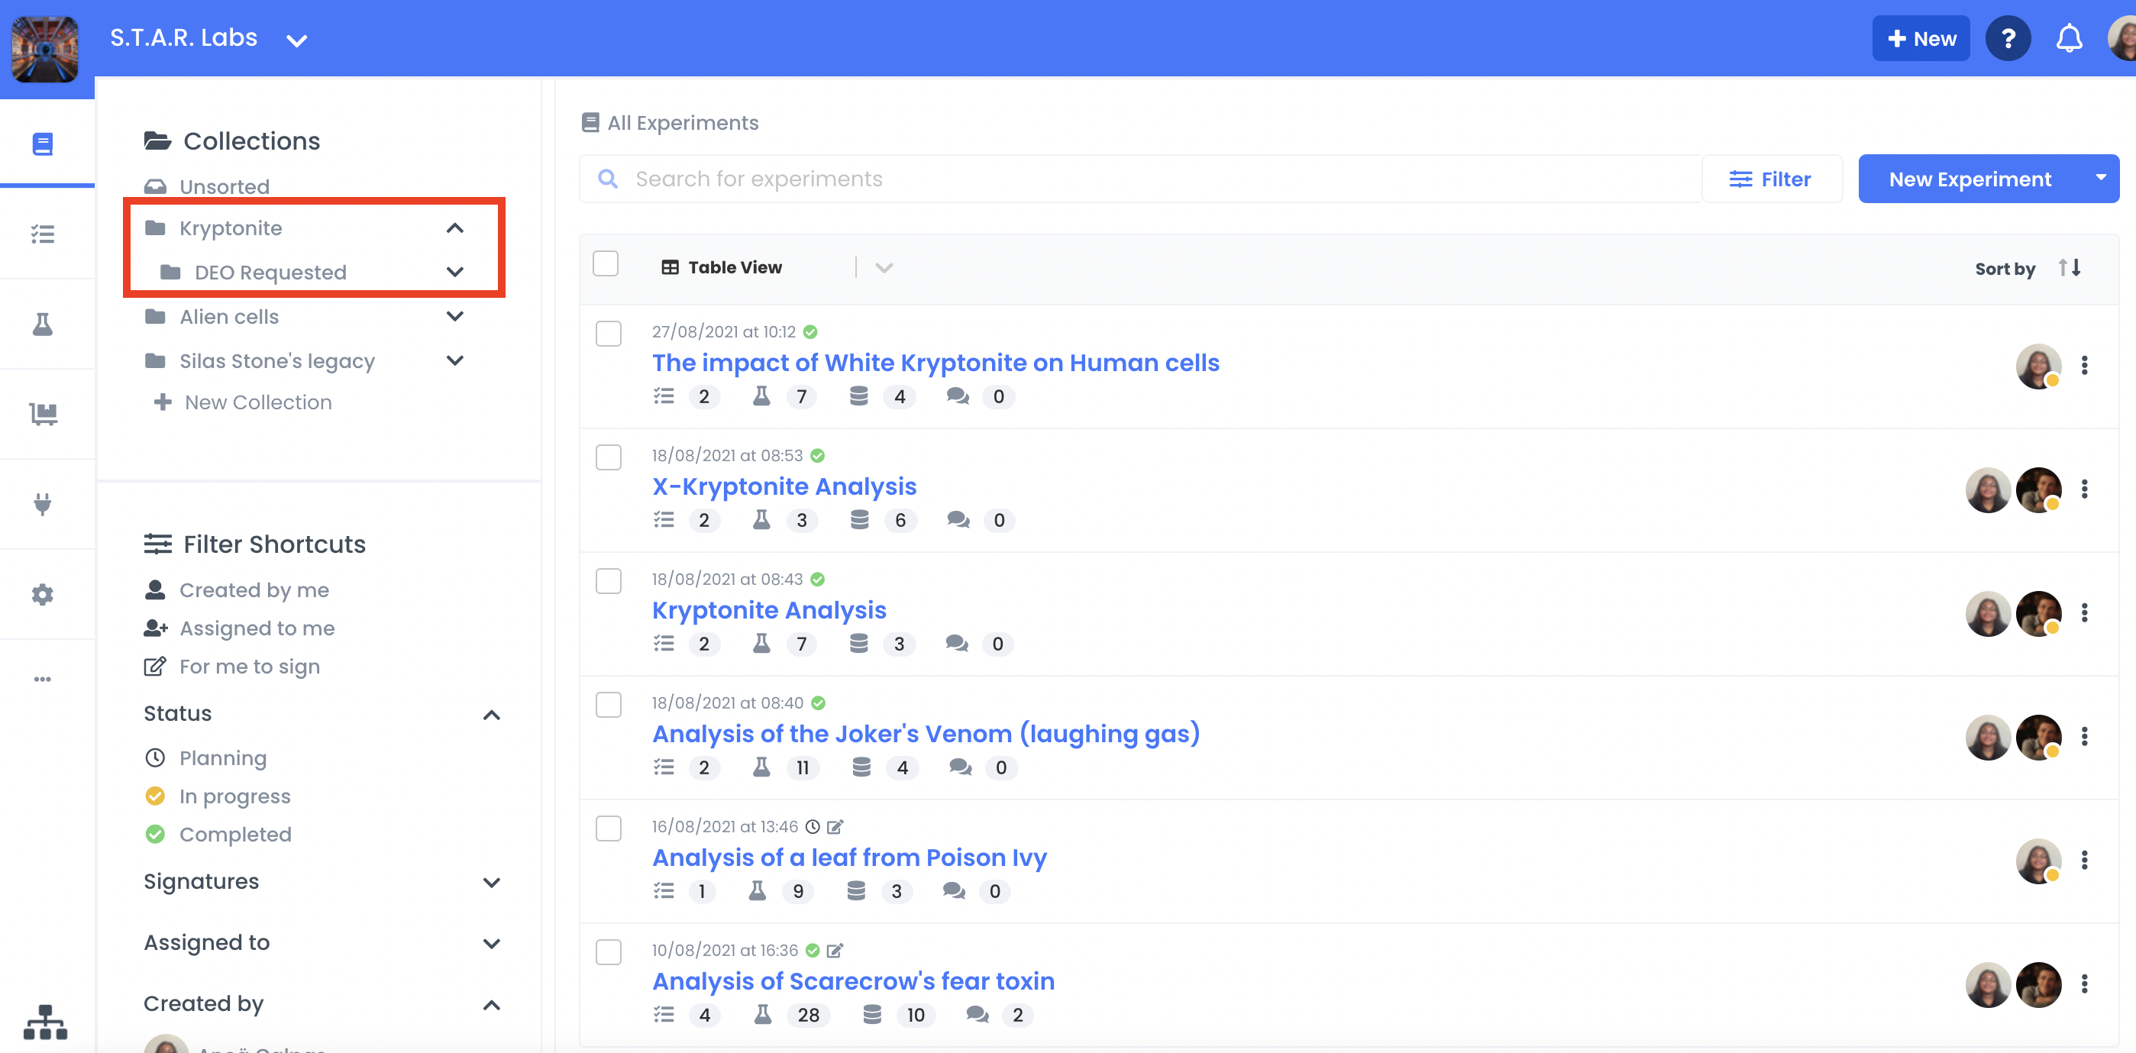
Task: Tick the checkbox for Analysis of Scarecrow's fear toxin
Action: click(x=609, y=952)
